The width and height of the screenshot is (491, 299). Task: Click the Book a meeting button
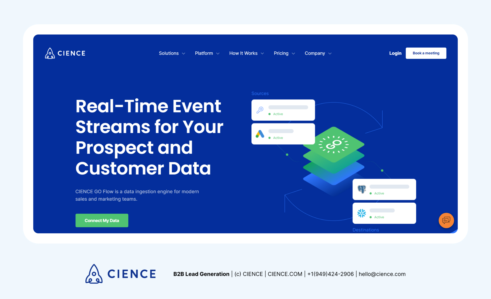coord(426,53)
